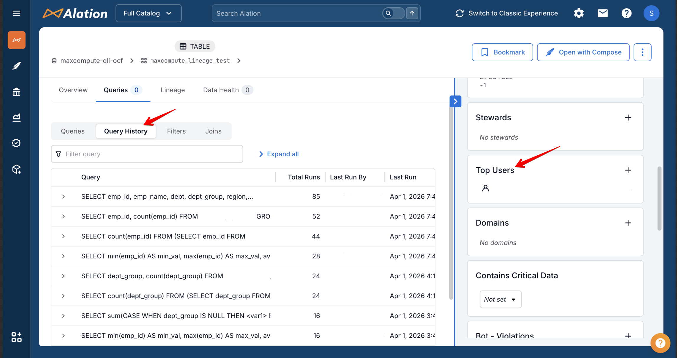Screen dimensions: 677x358
Task: Open the Full Catalog dropdown
Action: [148, 13]
